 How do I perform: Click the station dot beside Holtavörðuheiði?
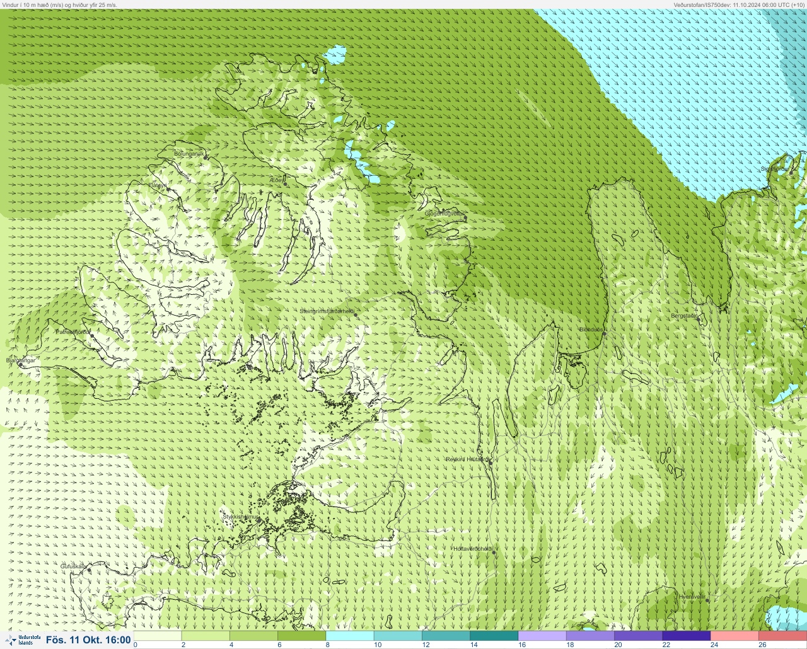494,553
